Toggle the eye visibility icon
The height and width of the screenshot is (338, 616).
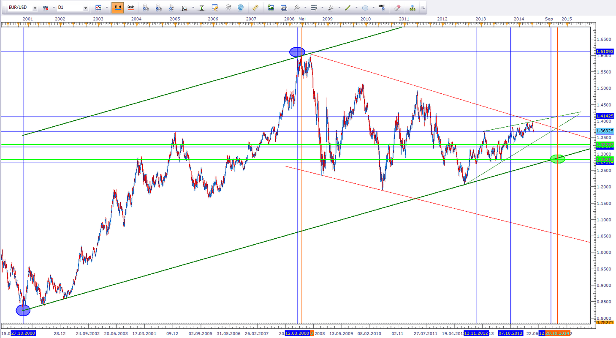coord(228,8)
